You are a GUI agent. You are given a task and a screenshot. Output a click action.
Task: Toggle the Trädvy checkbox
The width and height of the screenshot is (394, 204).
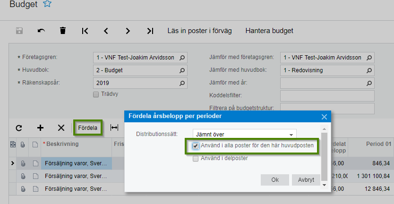[96, 94]
